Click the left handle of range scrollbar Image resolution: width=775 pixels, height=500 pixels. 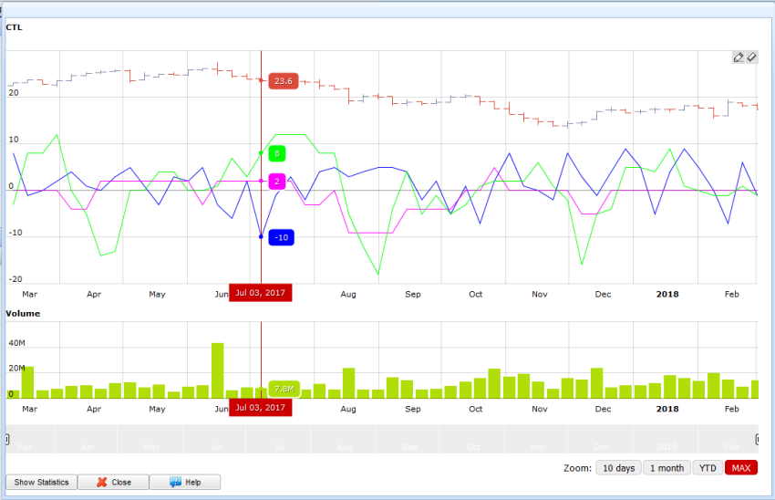coord(7,439)
